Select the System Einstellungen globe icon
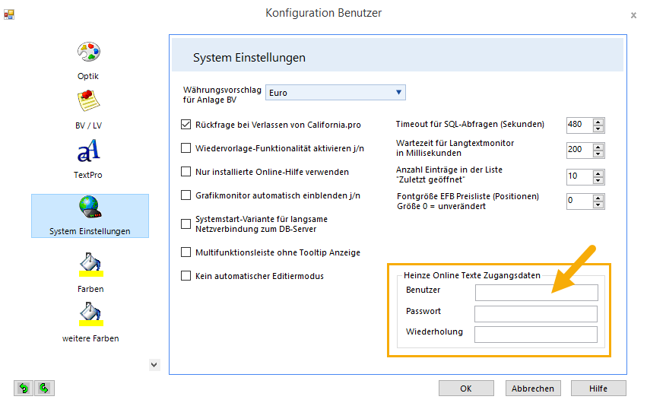The image size is (647, 406). click(90, 207)
